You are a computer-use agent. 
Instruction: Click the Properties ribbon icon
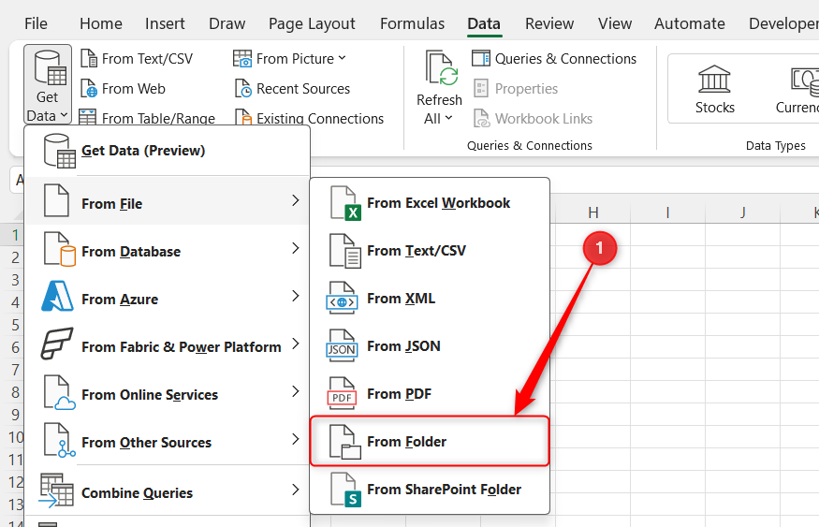[x=480, y=89]
